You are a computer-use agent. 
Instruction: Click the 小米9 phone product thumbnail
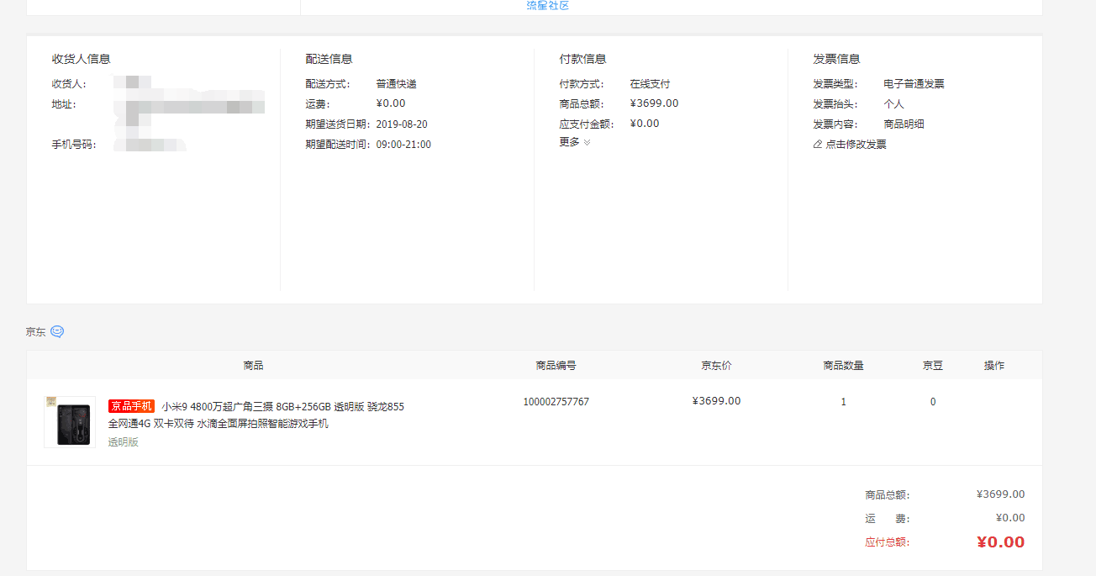click(70, 422)
